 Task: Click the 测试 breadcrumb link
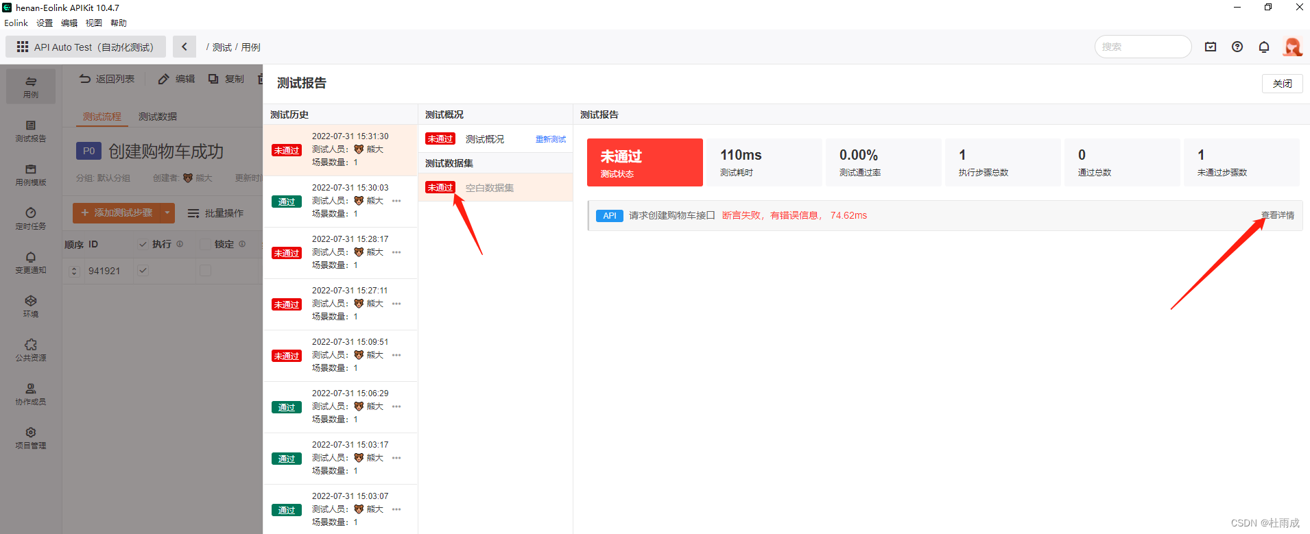(222, 47)
